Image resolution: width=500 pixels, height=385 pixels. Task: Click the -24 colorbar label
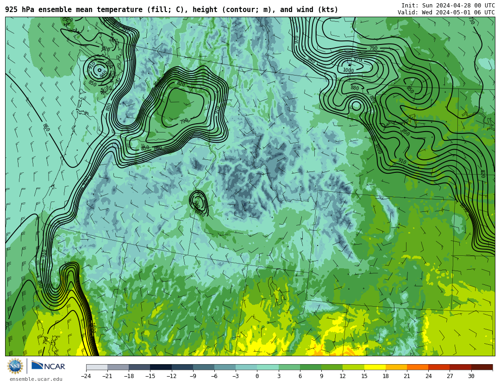pos(86,376)
